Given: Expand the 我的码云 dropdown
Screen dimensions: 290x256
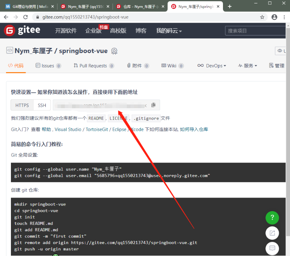Looking at the screenshot, I should (169, 31).
